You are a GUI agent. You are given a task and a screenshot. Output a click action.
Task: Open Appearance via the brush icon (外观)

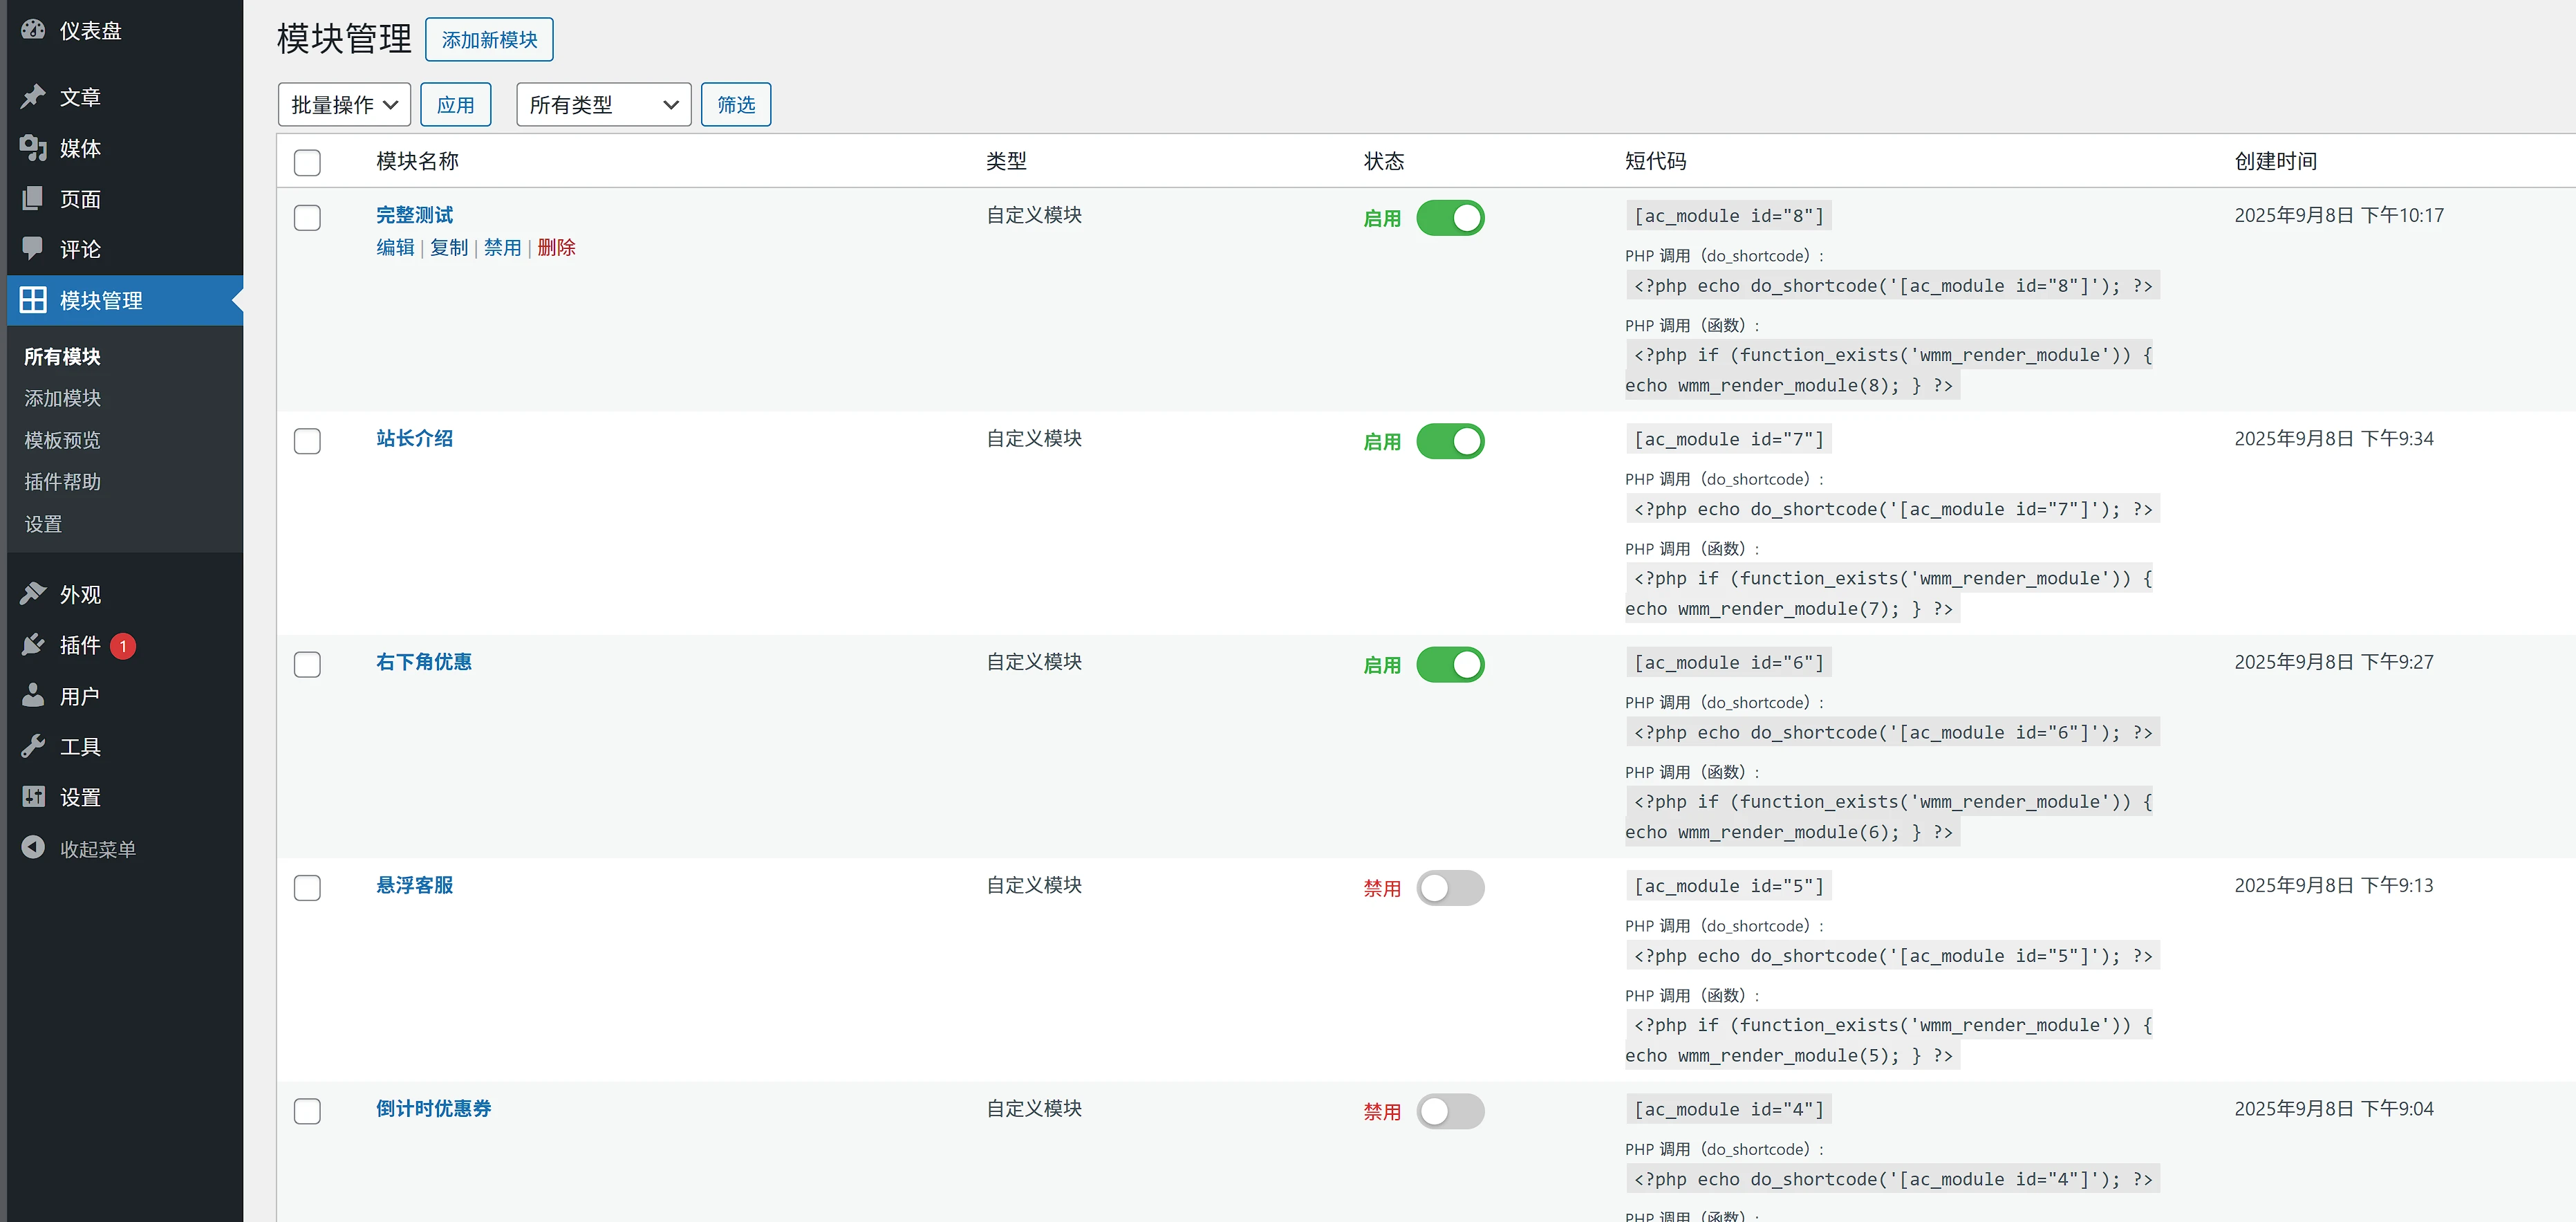(33, 594)
